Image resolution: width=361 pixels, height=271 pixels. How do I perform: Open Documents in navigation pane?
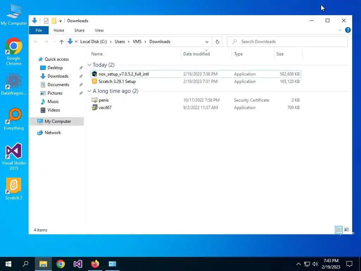[x=58, y=85]
